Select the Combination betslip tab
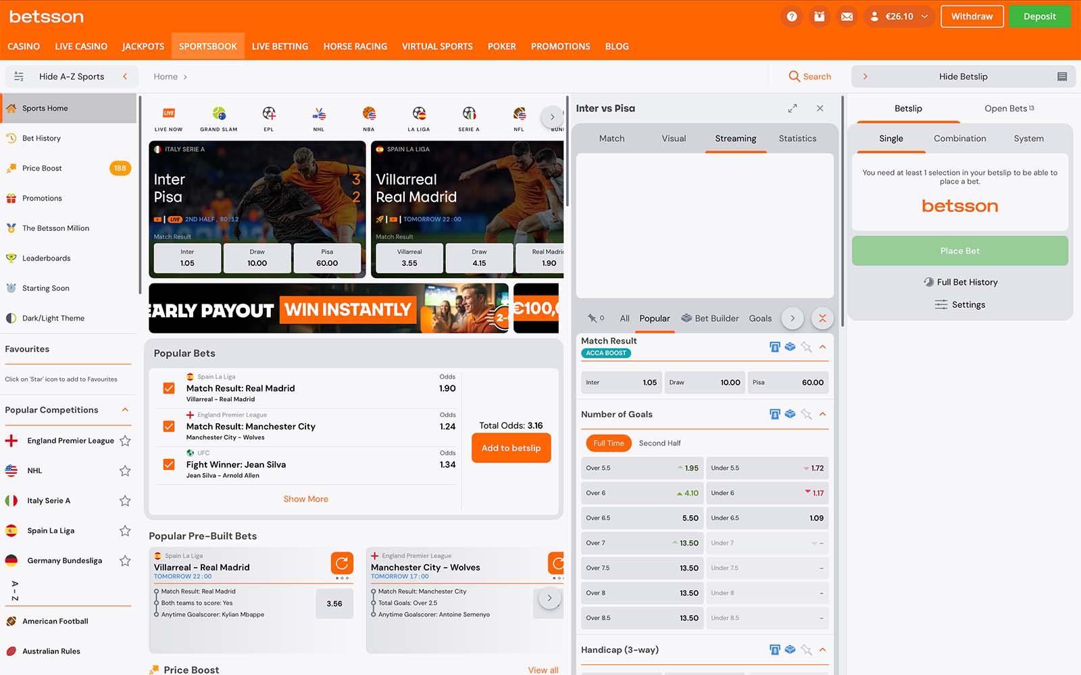This screenshot has width=1081, height=675. point(960,138)
